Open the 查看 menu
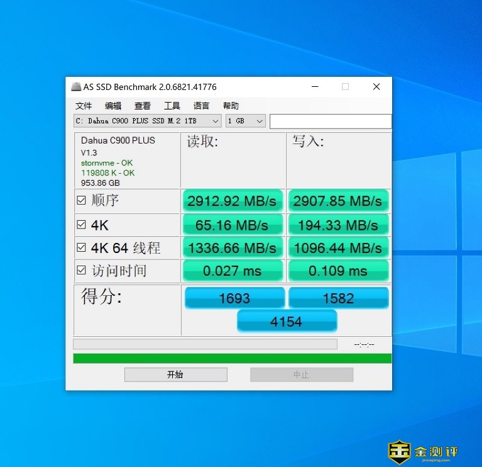Image resolution: width=482 pixels, height=467 pixels. click(x=143, y=106)
